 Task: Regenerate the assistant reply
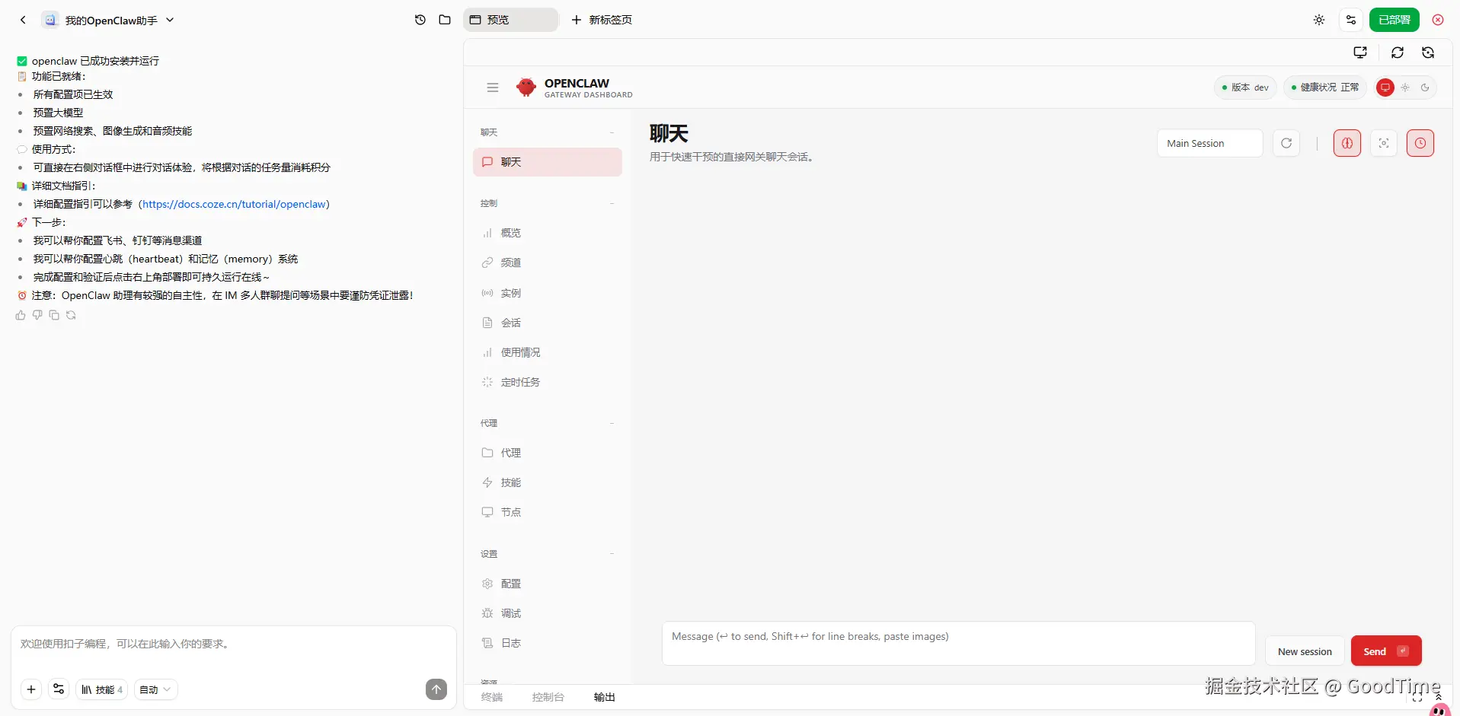(x=71, y=315)
